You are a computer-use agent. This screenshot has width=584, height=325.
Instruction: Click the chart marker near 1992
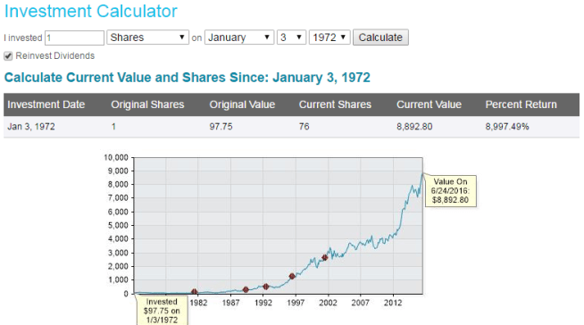[x=265, y=287]
